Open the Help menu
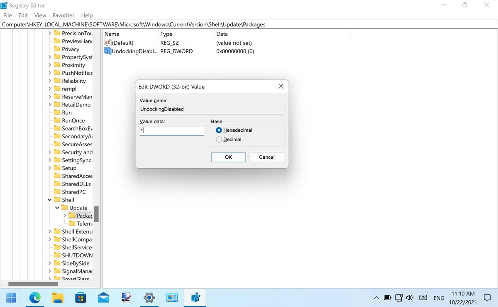 pos(87,15)
